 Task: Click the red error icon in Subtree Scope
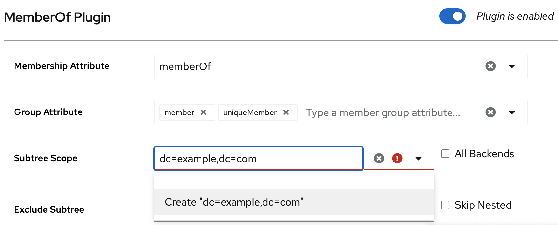click(397, 158)
